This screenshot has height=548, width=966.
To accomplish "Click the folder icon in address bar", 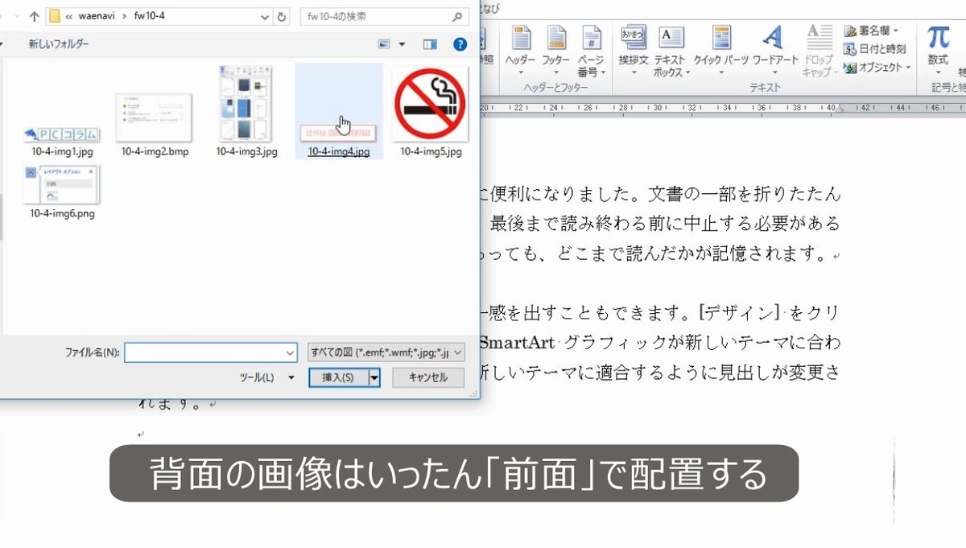I will (55, 16).
